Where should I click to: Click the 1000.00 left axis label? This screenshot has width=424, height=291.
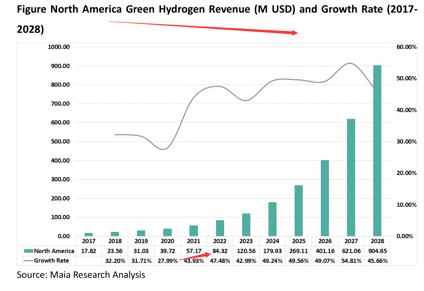[x=59, y=47]
